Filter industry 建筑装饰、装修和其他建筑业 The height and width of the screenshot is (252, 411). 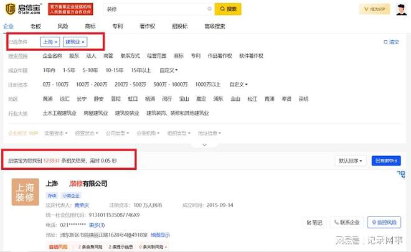click(177, 113)
